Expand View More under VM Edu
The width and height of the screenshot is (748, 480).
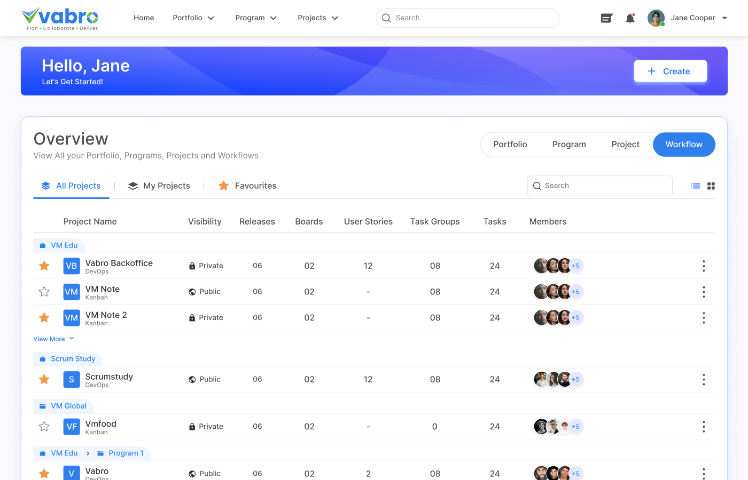[53, 339]
